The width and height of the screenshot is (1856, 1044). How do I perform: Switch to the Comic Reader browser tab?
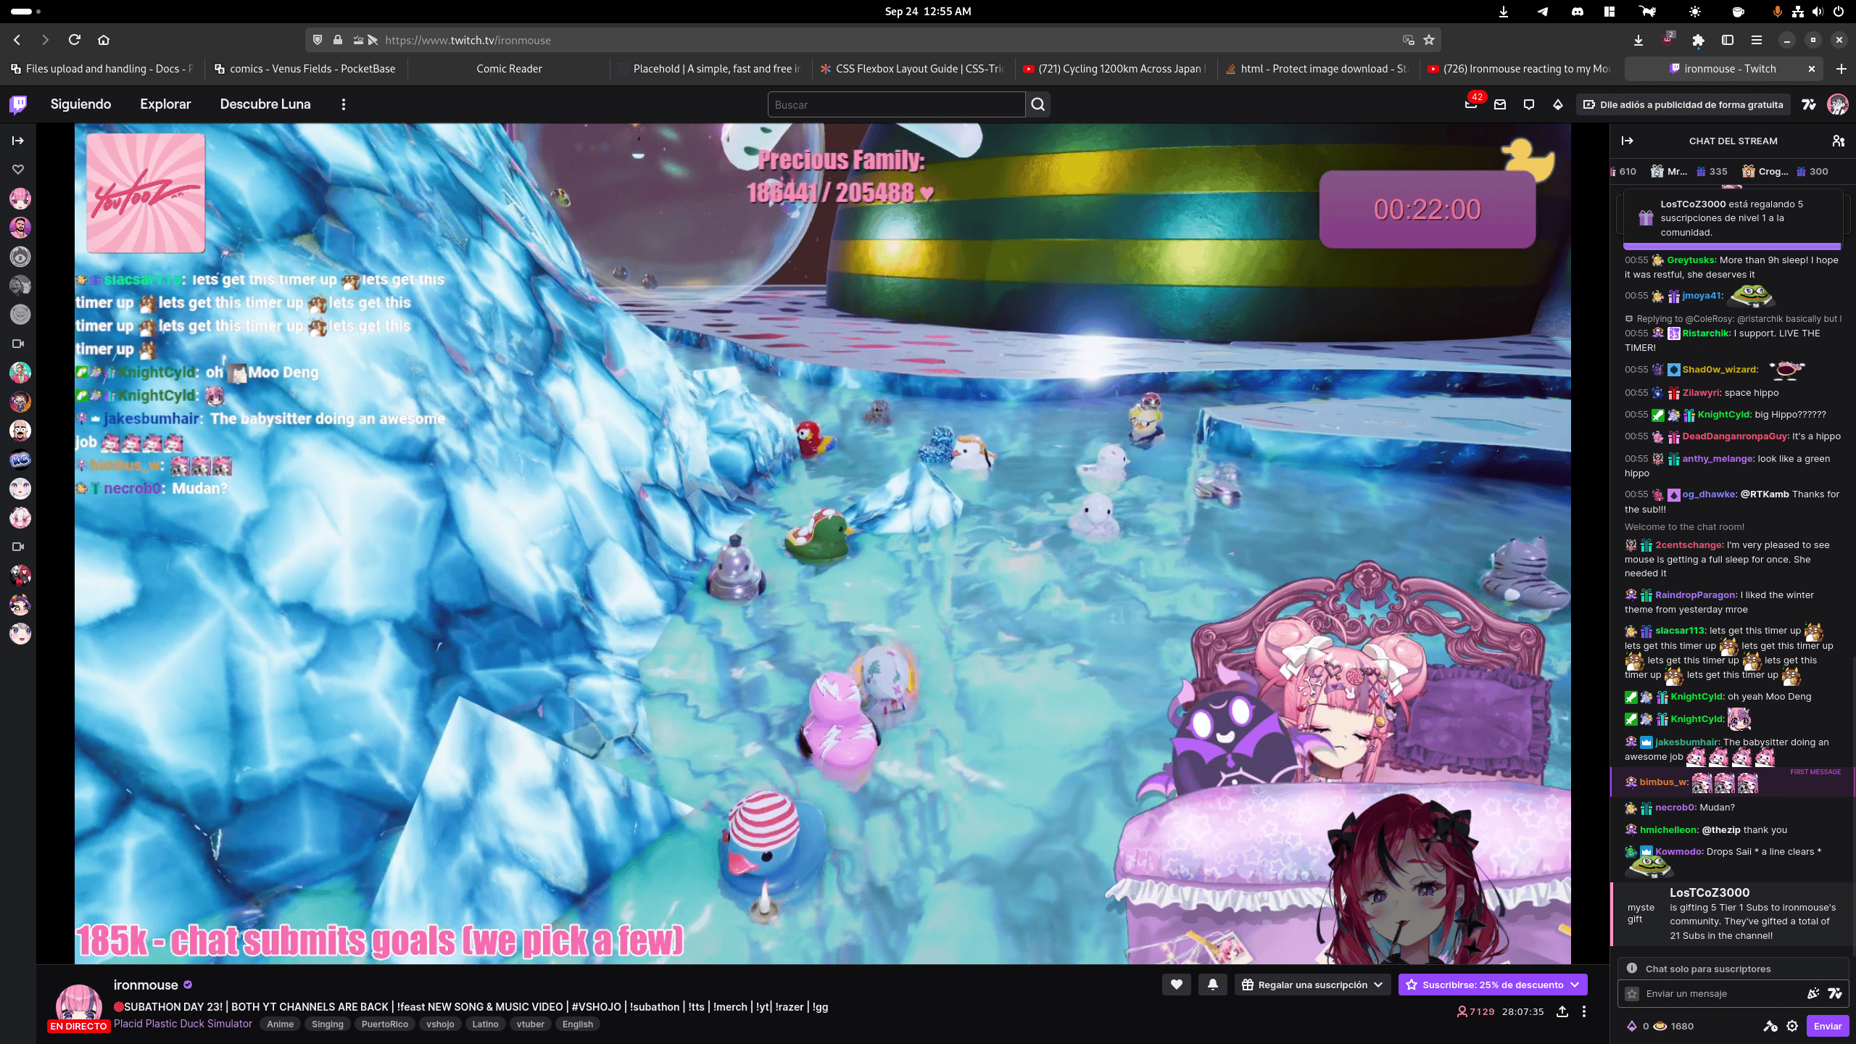pos(509,69)
